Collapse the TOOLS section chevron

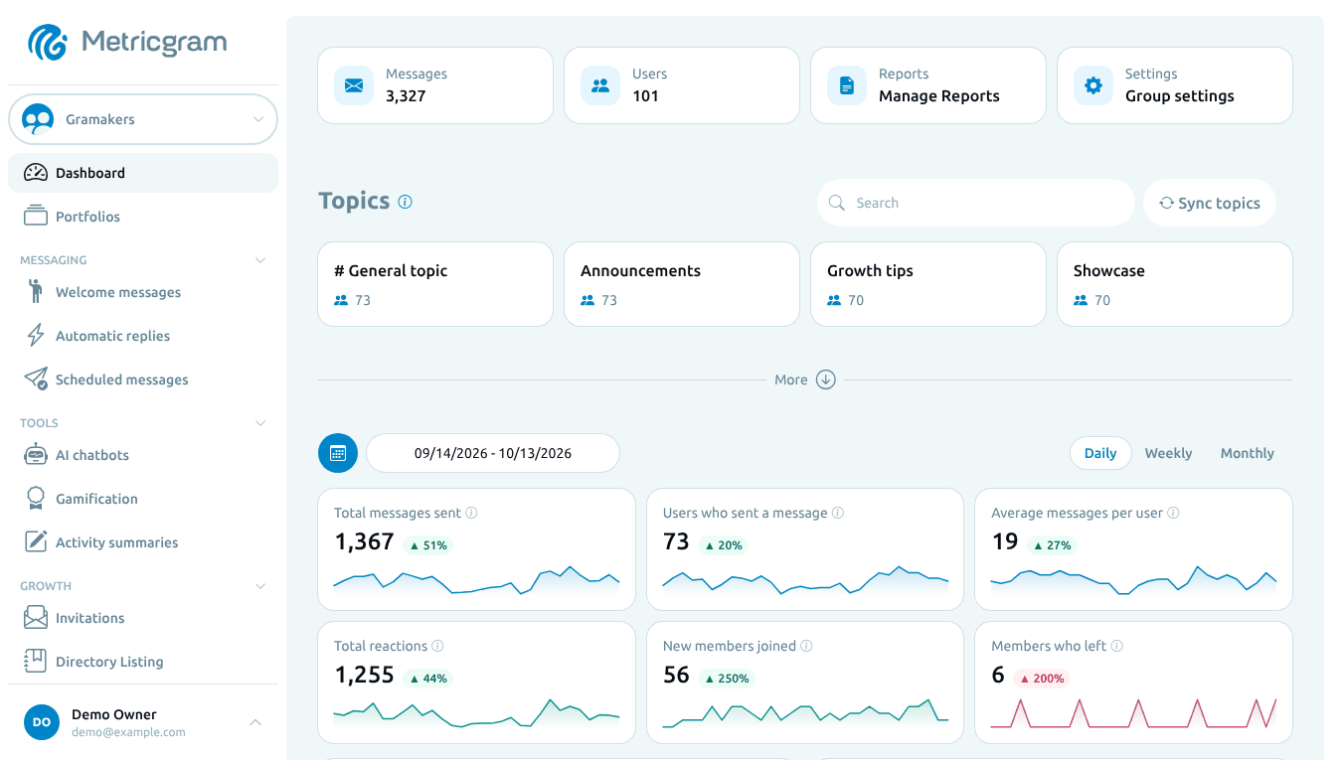(x=260, y=423)
